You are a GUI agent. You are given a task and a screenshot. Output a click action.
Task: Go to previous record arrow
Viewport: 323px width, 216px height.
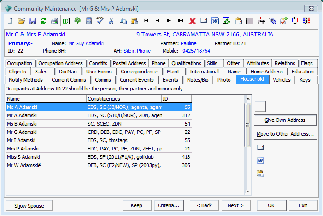click(x=158, y=21)
